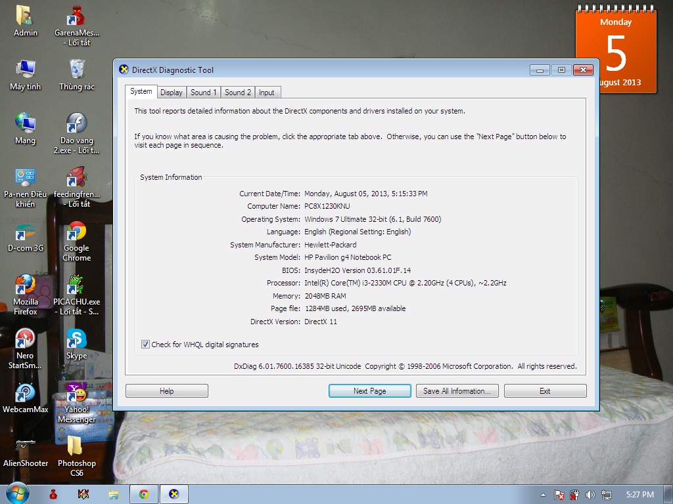Image resolution: width=673 pixels, height=504 pixels.
Task: Open the Recycle Bin (Thùng rác) icon
Action: (x=77, y=70)
